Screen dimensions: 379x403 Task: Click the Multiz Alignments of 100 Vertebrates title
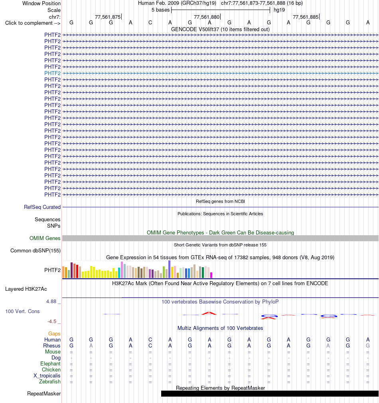(x=220, y=328)
